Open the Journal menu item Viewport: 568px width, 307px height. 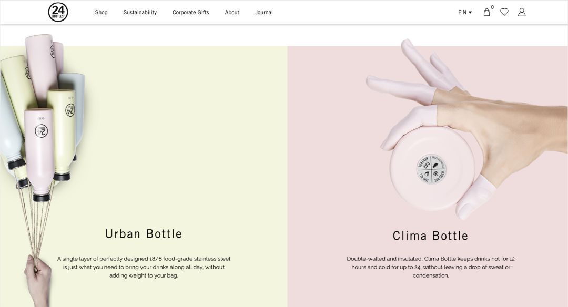[263, 12]
